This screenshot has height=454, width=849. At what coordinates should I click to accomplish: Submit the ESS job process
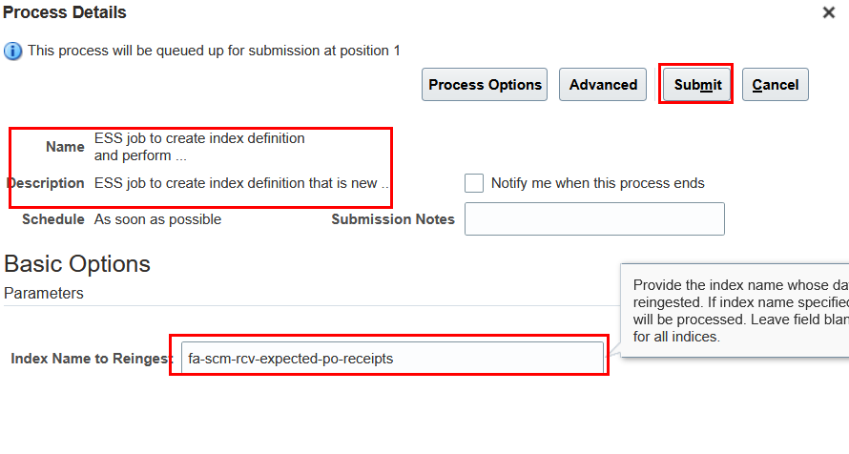pyautogui.click(x=697, y=85)
